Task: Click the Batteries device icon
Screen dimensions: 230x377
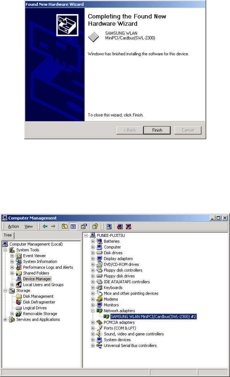Action: pos(100,241)
